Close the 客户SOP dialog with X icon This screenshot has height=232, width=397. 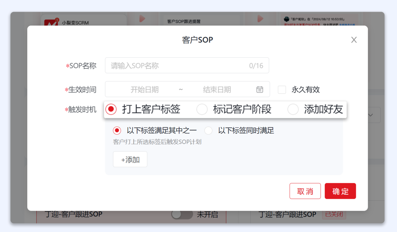(x=354, y=40)
